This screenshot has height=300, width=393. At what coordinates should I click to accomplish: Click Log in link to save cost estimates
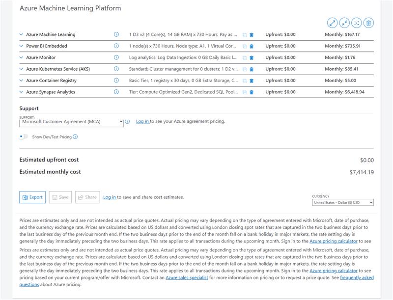coord(110,197)
